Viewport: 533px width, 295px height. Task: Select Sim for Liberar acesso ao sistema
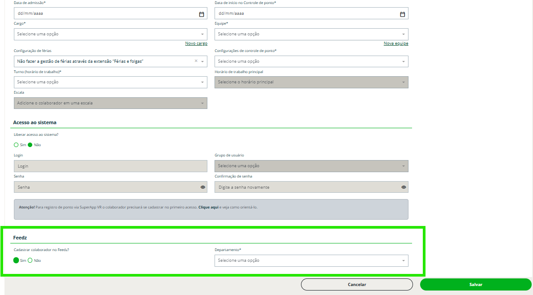pyautogui.click(x=17, y=145)
